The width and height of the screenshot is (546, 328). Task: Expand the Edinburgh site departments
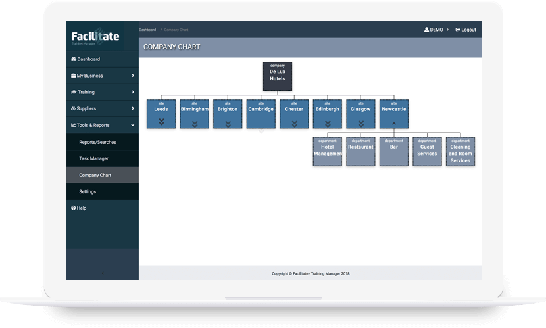[x=327, y=123]
